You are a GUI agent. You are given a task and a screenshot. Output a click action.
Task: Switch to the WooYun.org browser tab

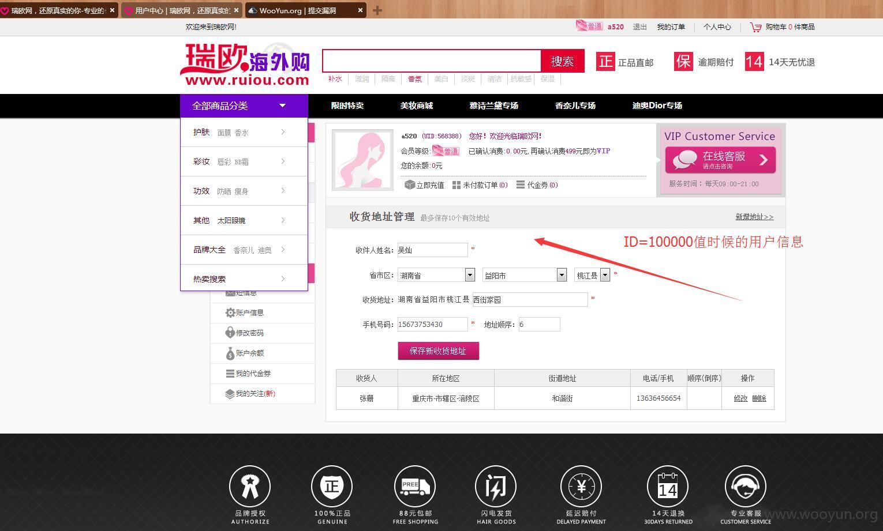306,10
